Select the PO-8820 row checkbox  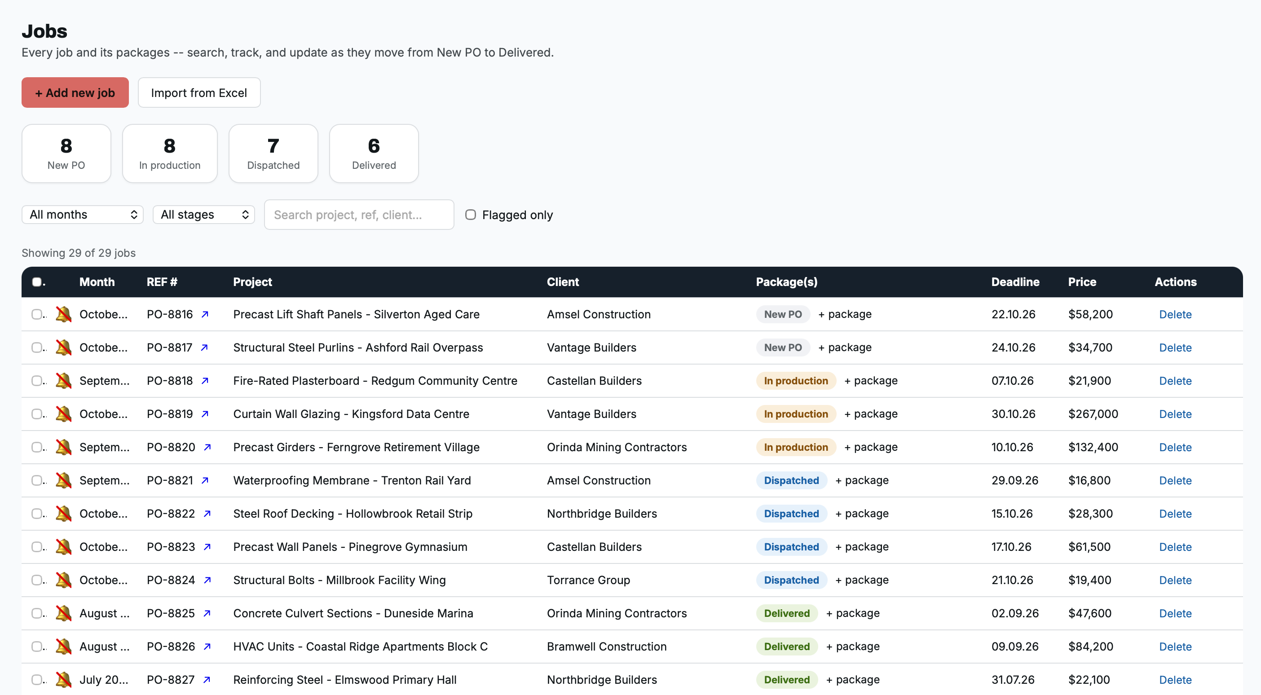point(37,447)
